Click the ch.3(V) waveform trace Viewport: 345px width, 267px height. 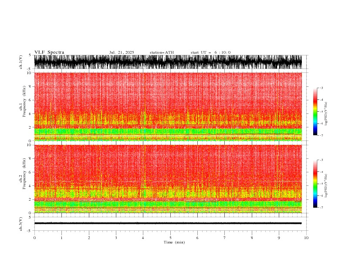(x=168, y=223)
